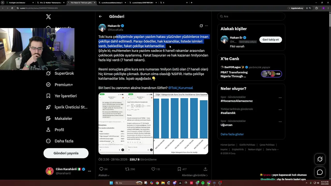The height and width of the screenshot is (186, 331).
Task: Open Hizmet Şartları footer link
Action: 228,145
